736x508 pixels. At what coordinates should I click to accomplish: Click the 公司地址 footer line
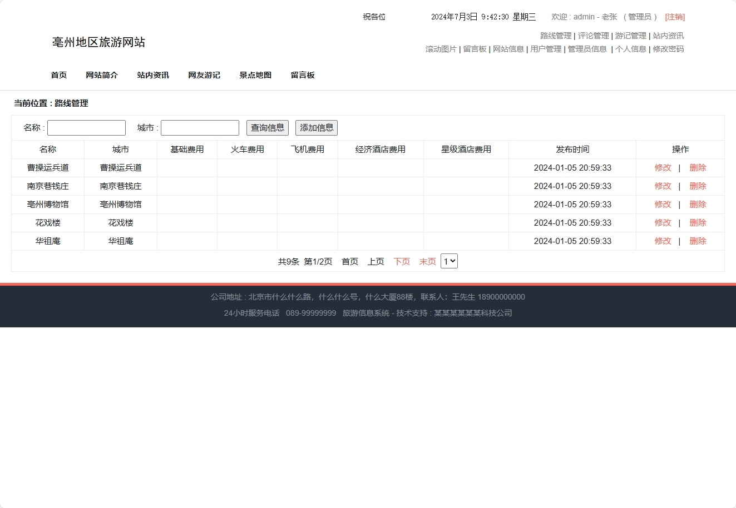point(368,297)
